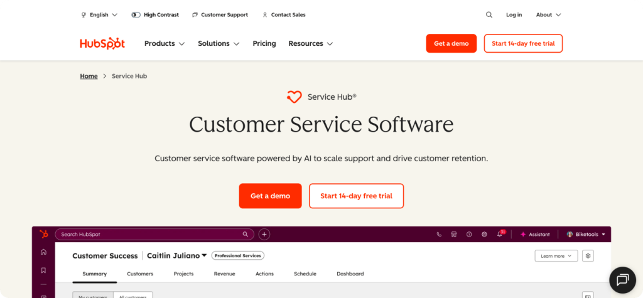
Task: Click the Contact Sales link
Action: click(288, 15)
